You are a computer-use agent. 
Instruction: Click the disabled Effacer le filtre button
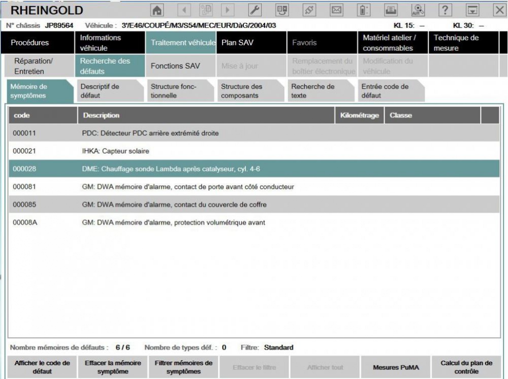254,367
